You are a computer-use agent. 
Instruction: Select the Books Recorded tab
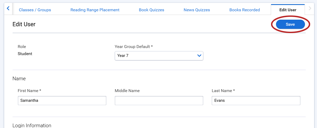(x=245, y=10)
